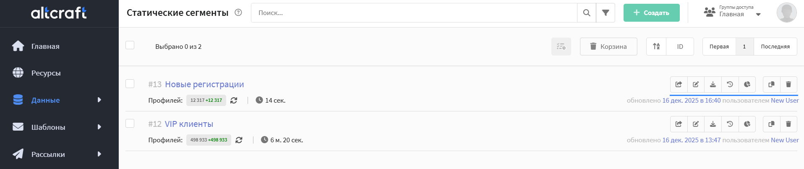Click the Создать button

[651, 13]
